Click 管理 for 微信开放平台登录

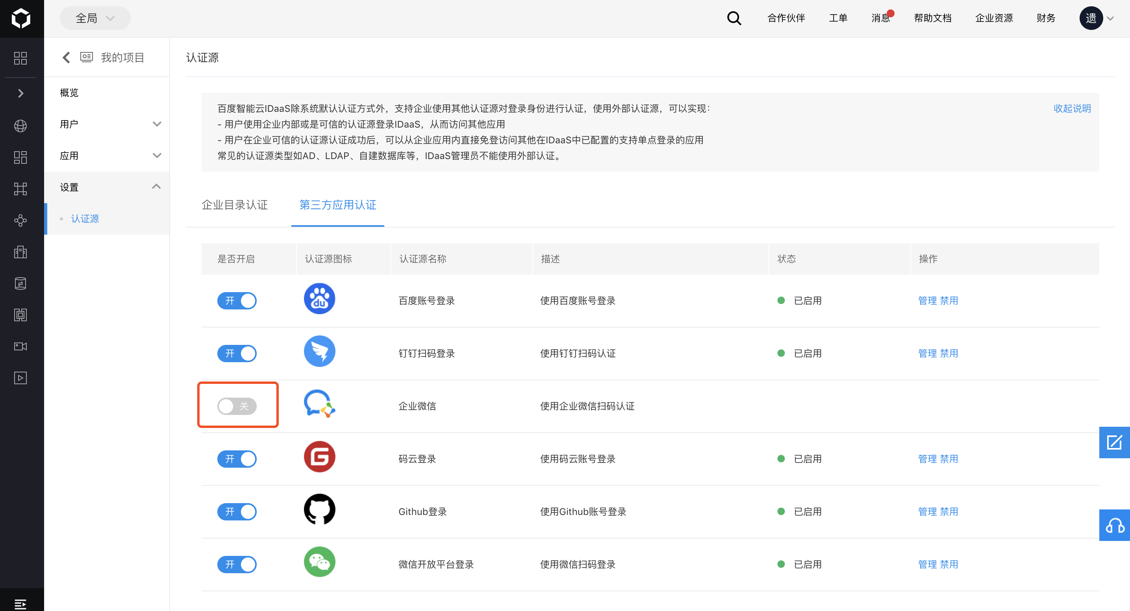point(927,565)
